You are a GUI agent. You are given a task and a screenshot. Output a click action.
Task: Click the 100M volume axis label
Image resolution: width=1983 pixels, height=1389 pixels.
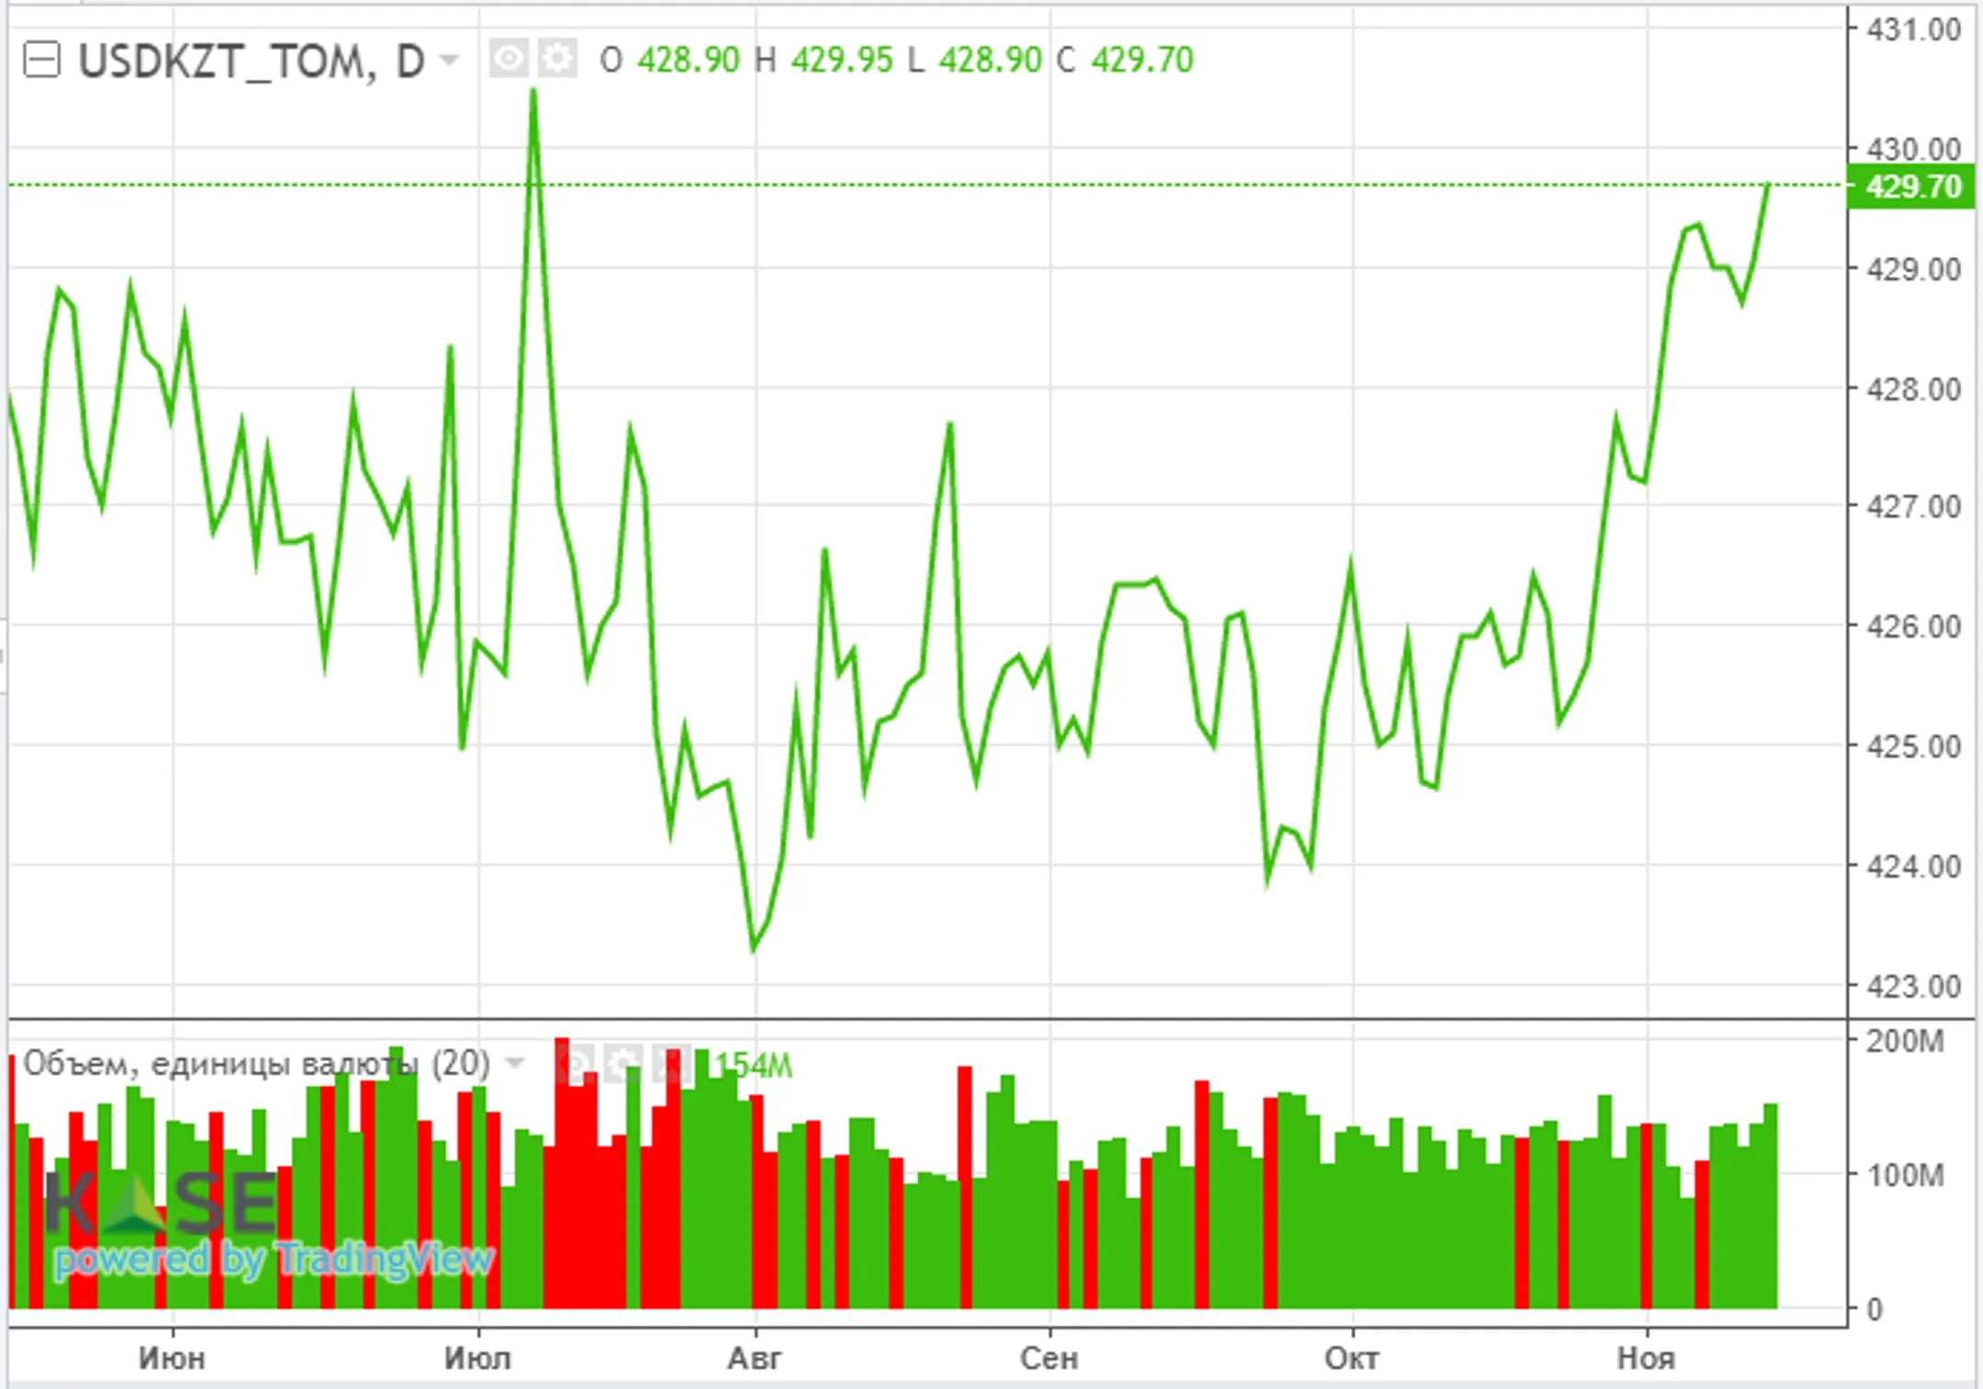(x=1905, y=1175)
